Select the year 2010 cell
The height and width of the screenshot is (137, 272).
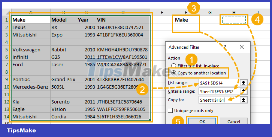(87, 50)
